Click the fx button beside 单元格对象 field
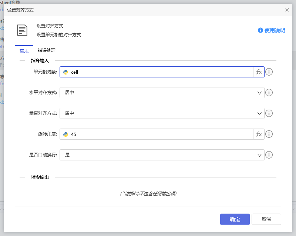 (x=259, y=72)
